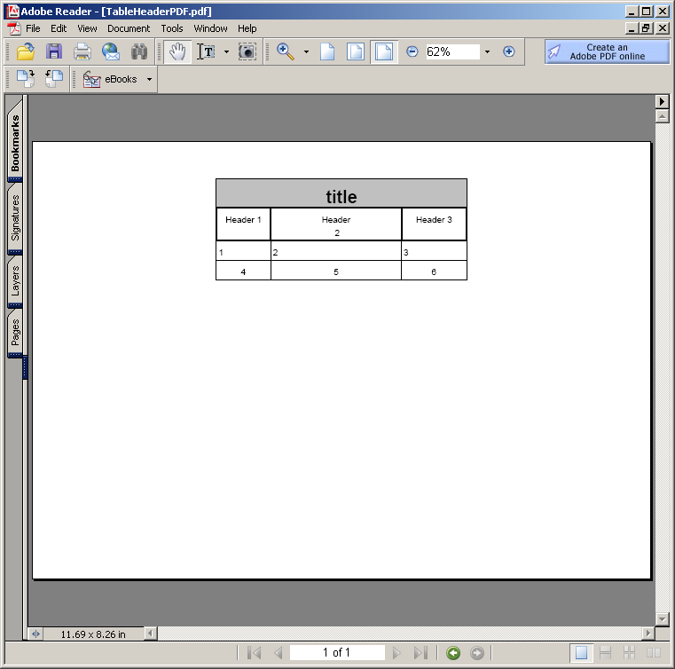This screenshot has width=675, height=669.
Task: Toggle the navigation pane with status bar icon
Action: [x=35, y=634]
